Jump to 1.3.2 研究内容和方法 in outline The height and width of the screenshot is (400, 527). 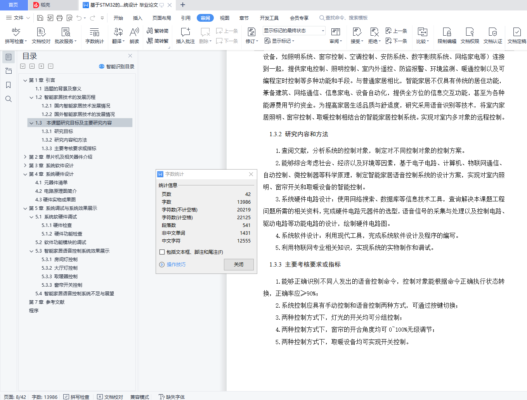[64, 140]
